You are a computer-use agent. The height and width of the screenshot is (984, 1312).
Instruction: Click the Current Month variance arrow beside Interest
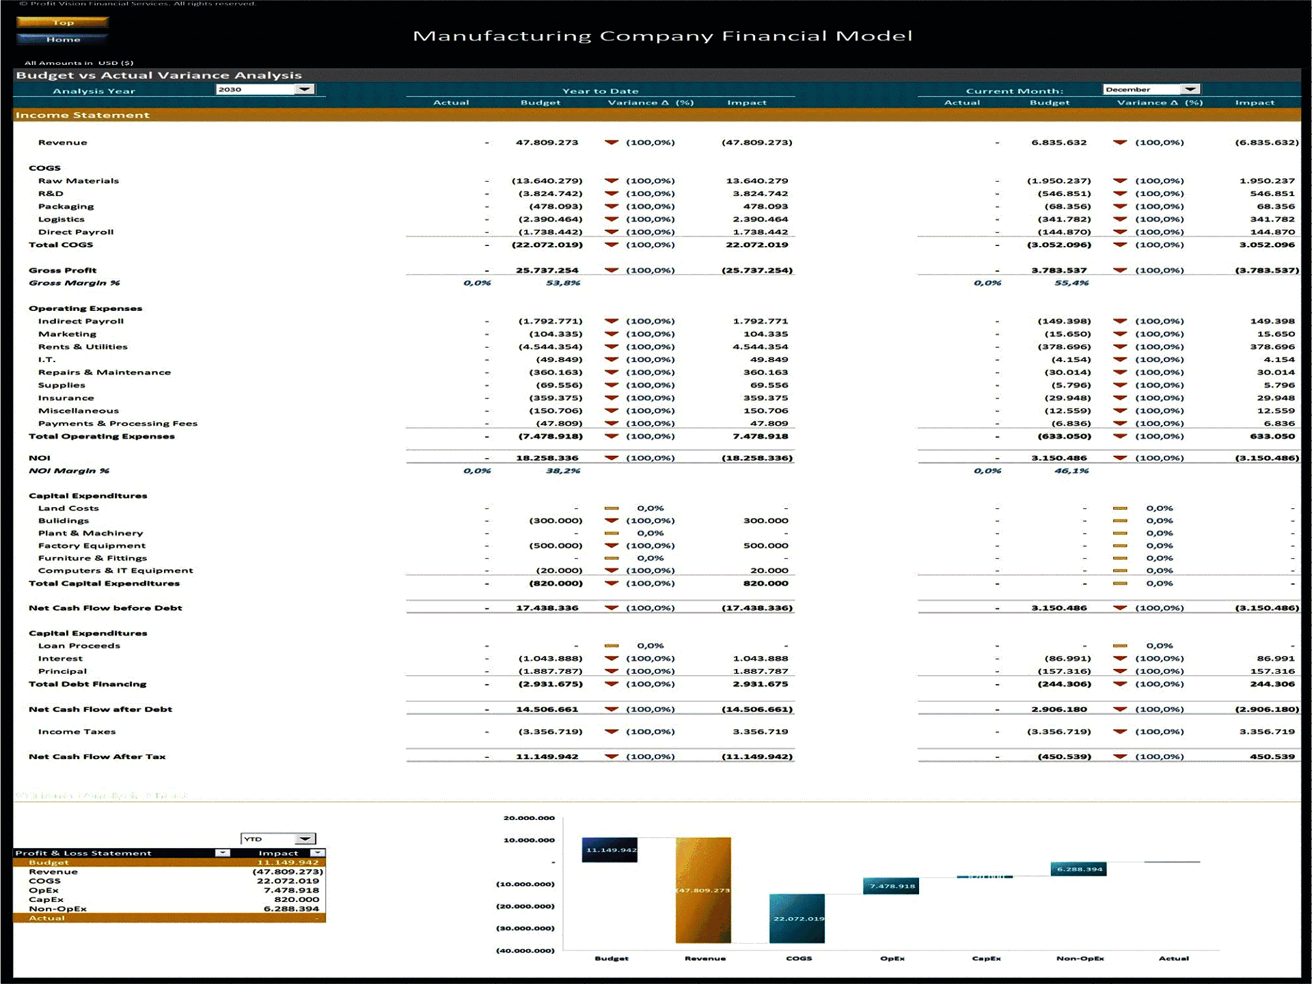pos(1121,658)
